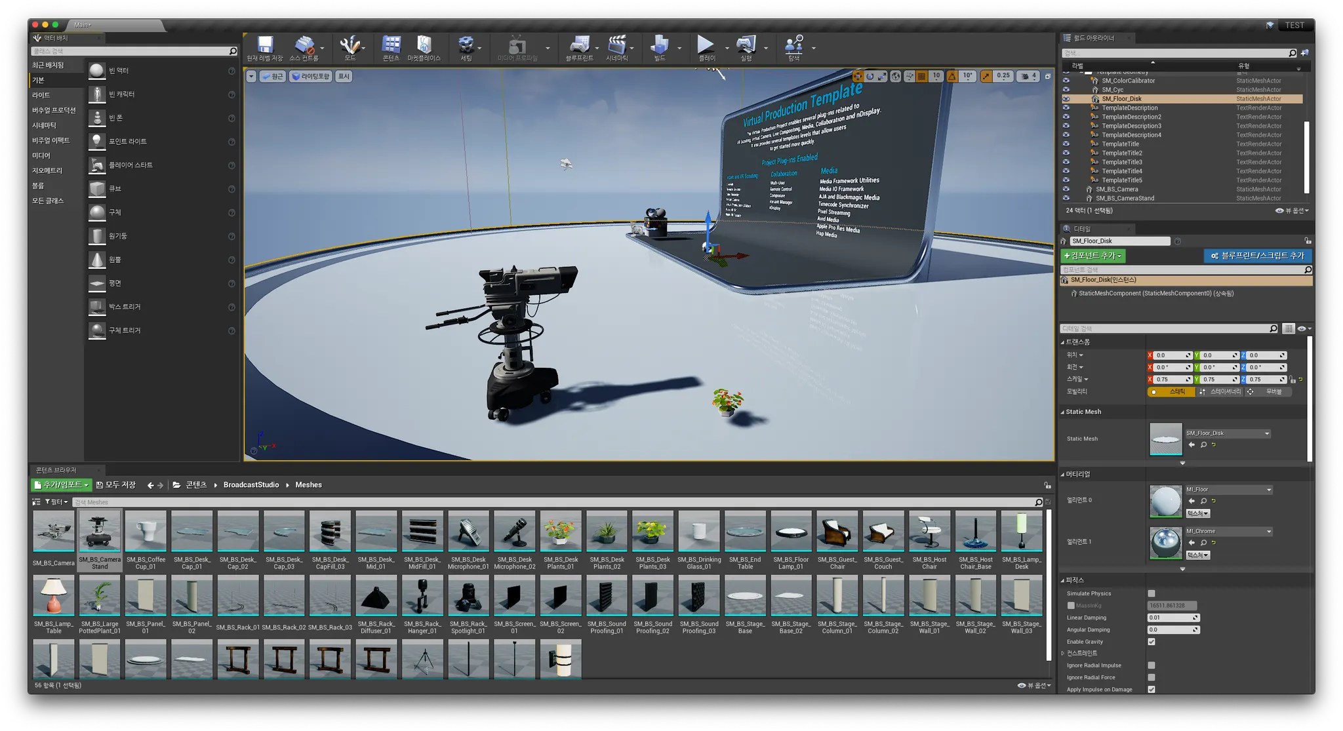The height and width of the screenshot is (731, 1343).
Task: Toggle visibility eye for SM_ColorCalibrator
Action: coord(1066,81)
